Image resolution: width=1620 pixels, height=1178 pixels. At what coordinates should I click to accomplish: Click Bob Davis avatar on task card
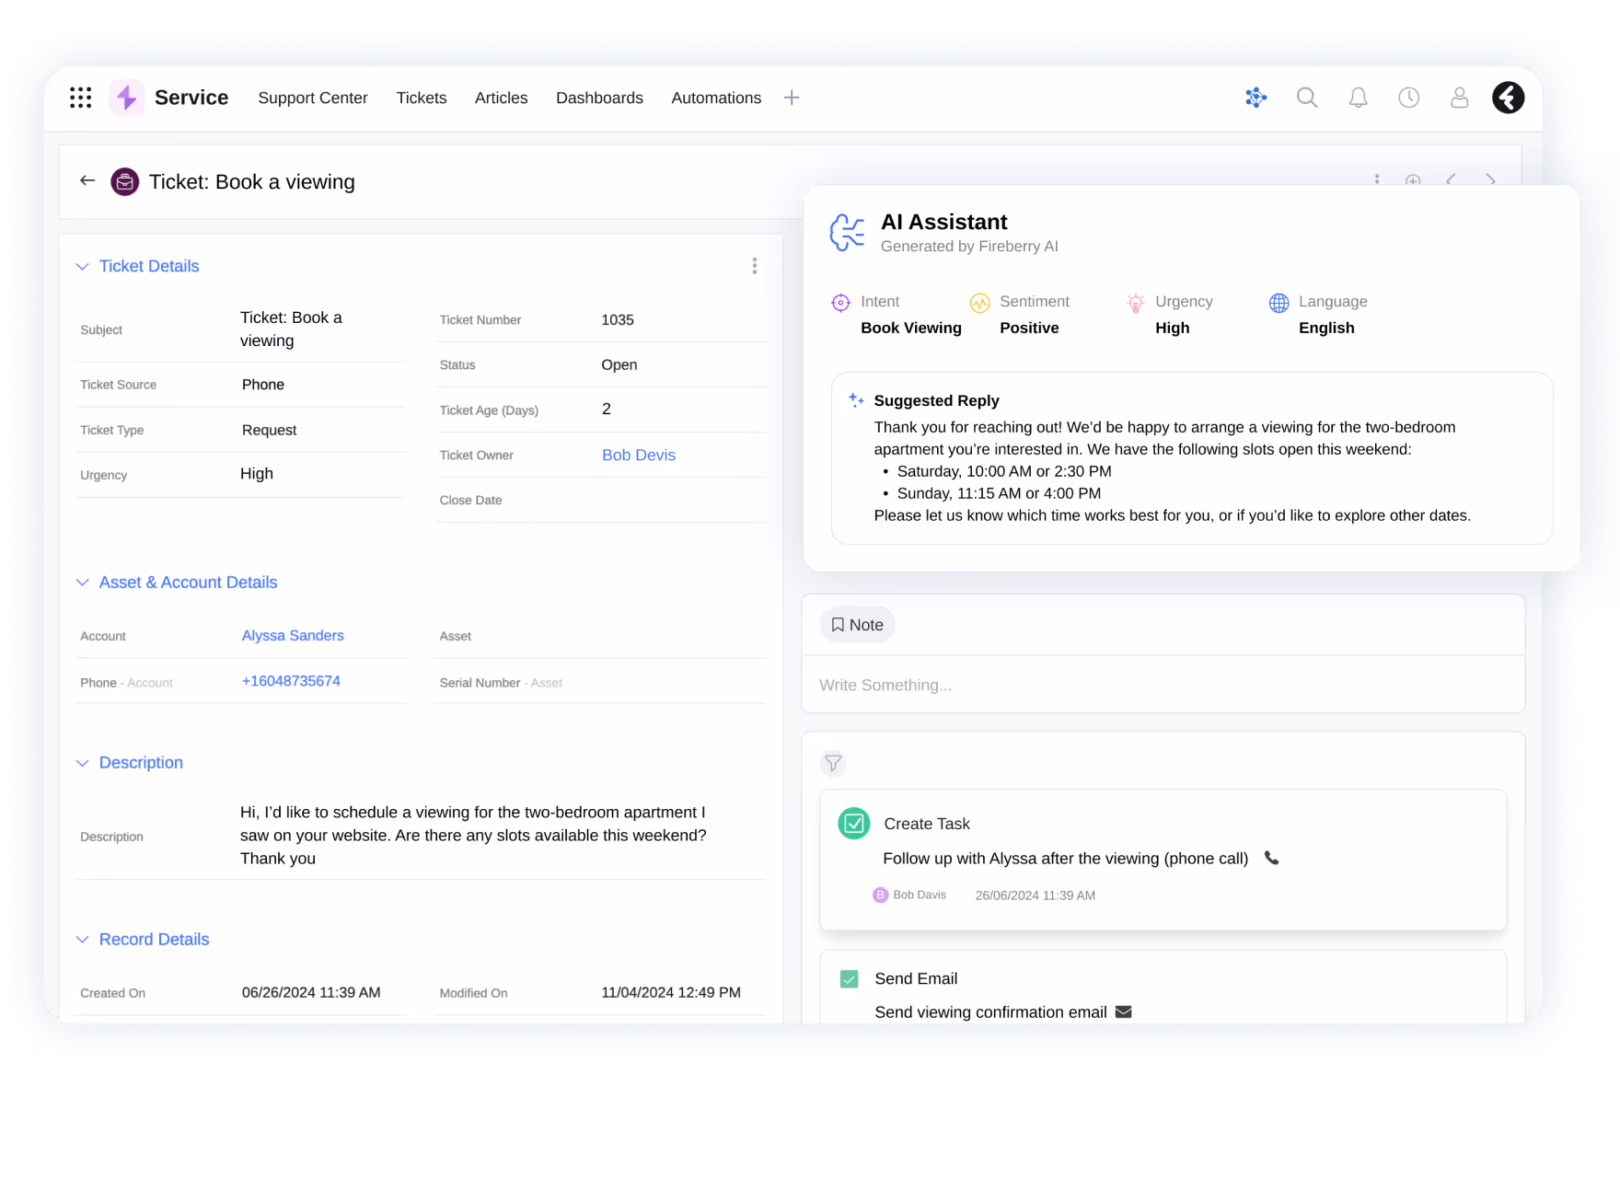[880, 895]
